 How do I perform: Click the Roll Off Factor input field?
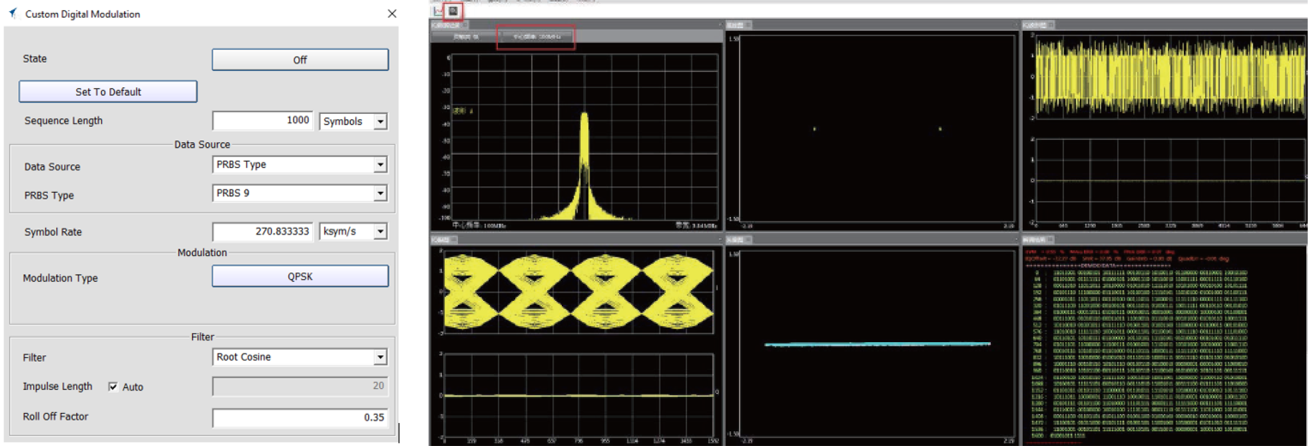tap(300, 417)
